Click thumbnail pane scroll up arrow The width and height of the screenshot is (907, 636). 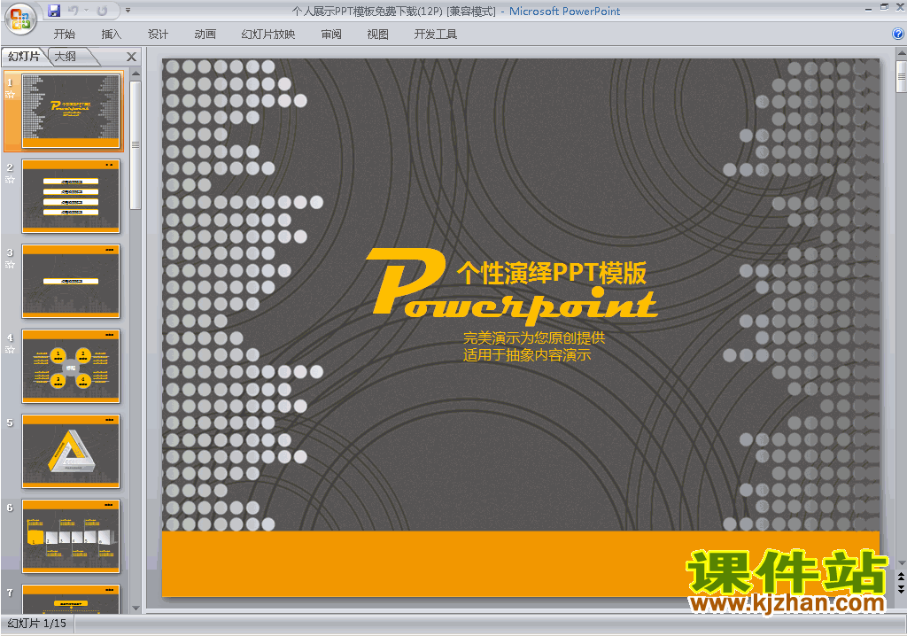136,74
